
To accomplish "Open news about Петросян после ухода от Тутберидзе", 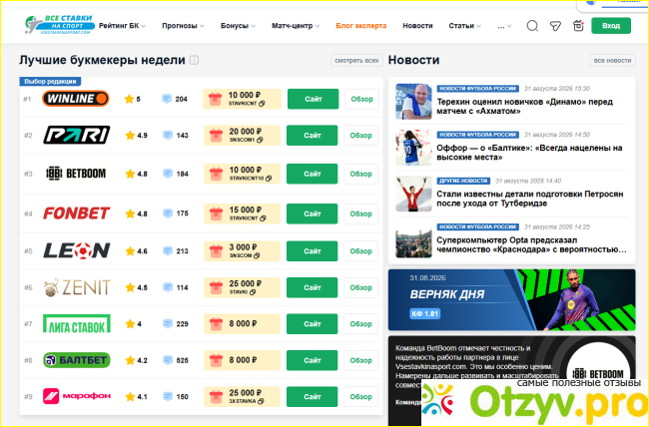I will coord(530,199).
